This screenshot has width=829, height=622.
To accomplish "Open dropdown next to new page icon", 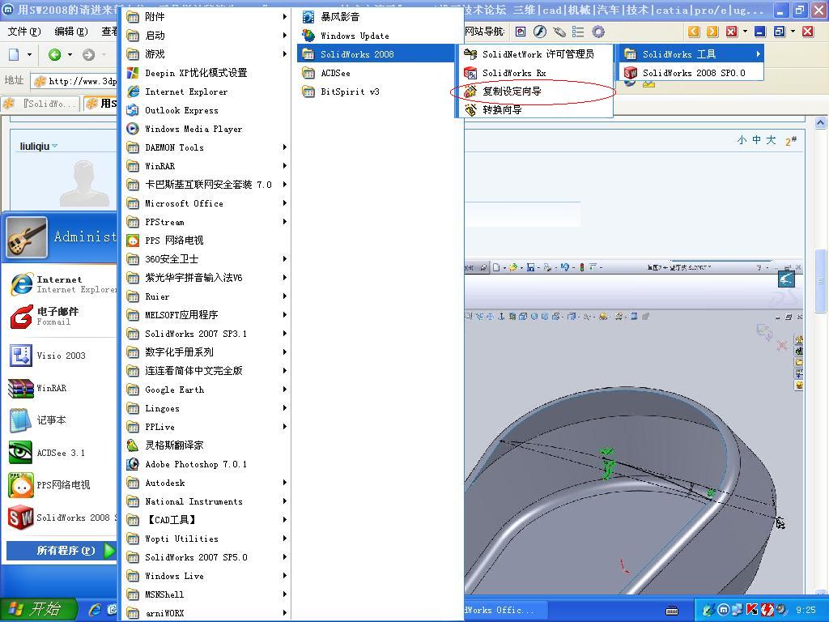I will click(30, 54).
